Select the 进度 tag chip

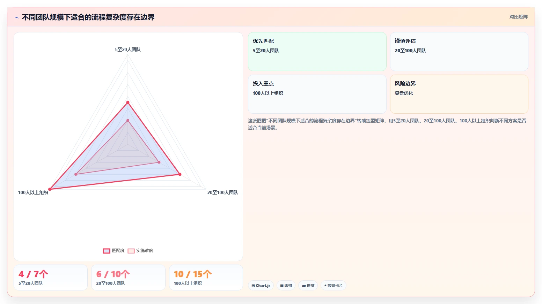click(x=308, y=286)
